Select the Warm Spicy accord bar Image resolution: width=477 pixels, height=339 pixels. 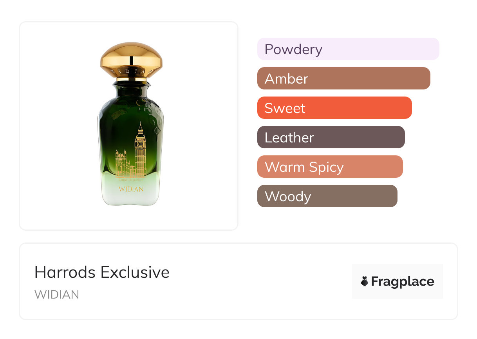[x=330, y=167]
